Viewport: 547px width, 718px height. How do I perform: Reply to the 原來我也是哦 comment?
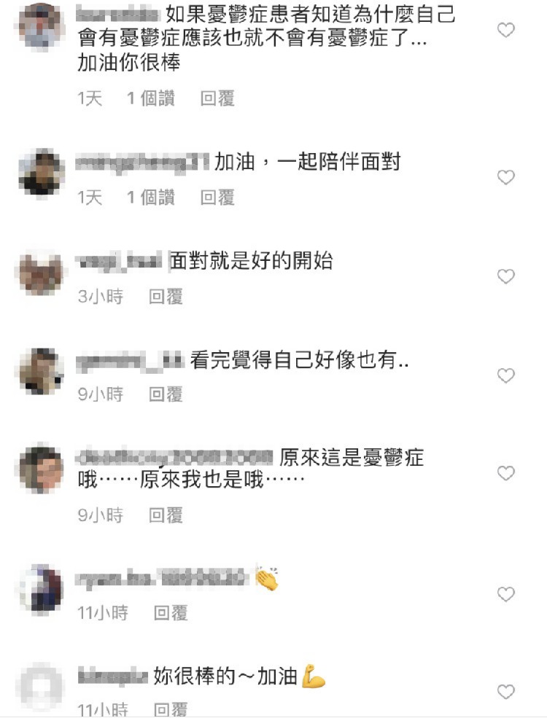166,515
